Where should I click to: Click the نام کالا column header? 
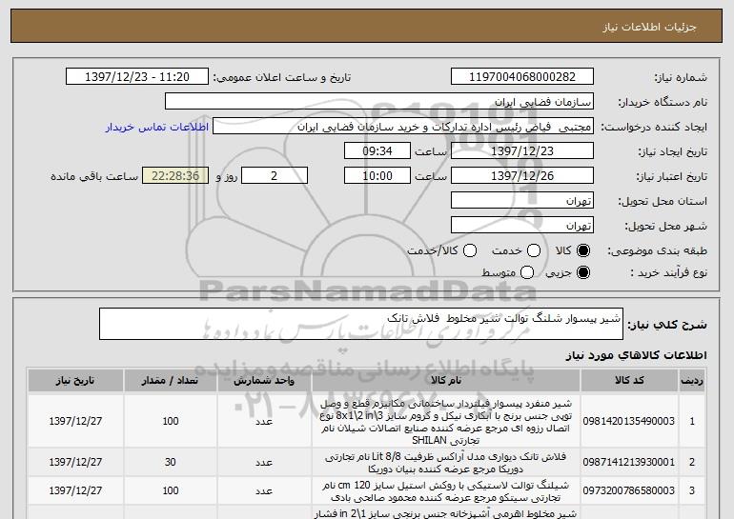446,381
